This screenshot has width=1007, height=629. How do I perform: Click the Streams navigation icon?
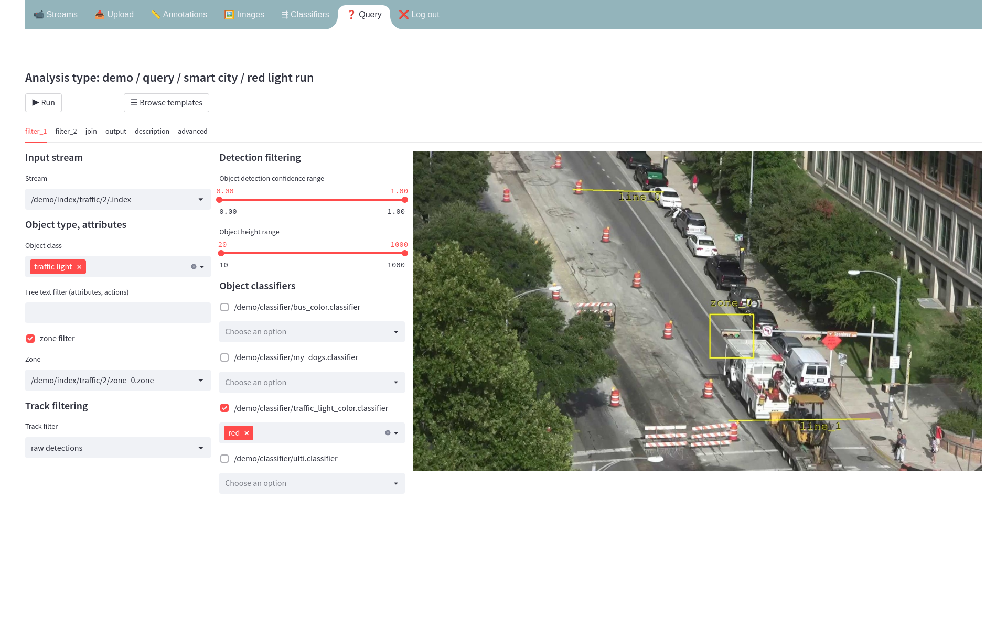[x=39, y=14]
